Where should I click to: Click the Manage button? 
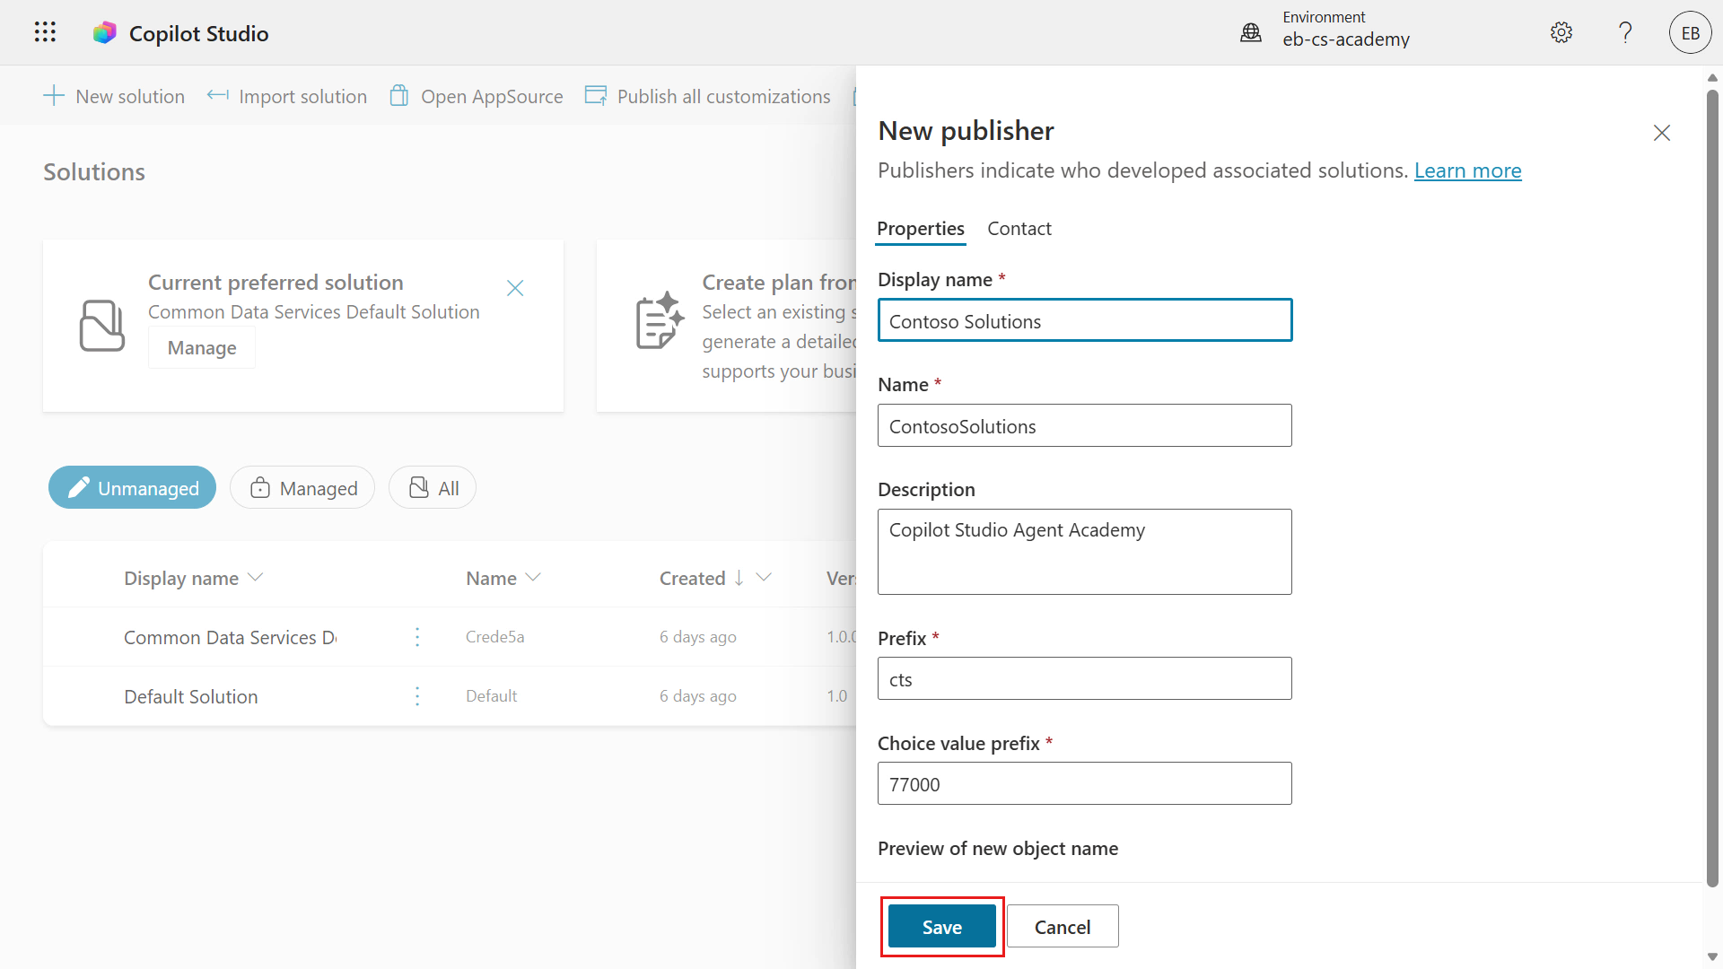[202, 347]
